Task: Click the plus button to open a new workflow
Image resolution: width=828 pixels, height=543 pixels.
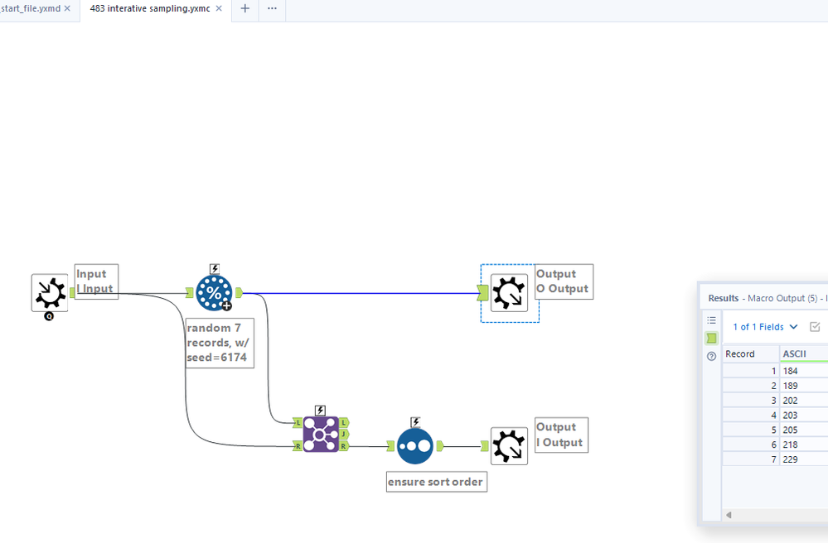Action: pos(244,10)
